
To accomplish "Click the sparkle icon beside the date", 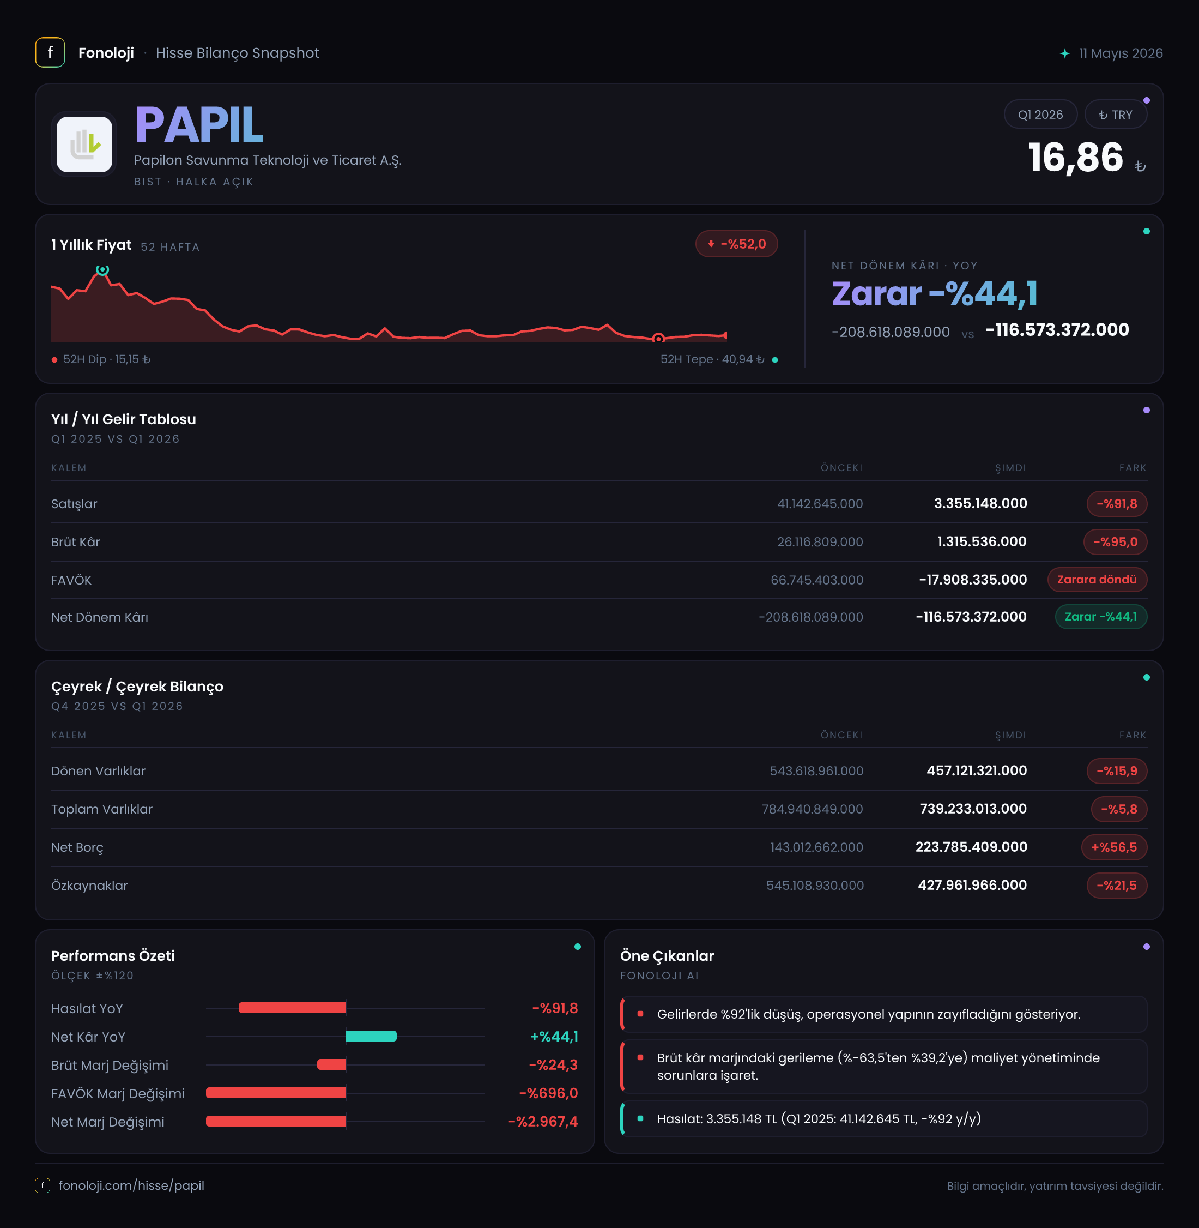I will click(x=1064, y=53).
